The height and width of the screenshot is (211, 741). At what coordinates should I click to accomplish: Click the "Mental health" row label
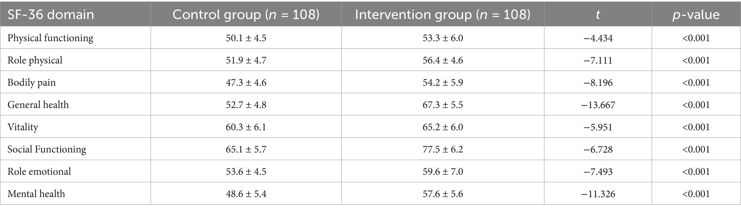click(36, 194)
